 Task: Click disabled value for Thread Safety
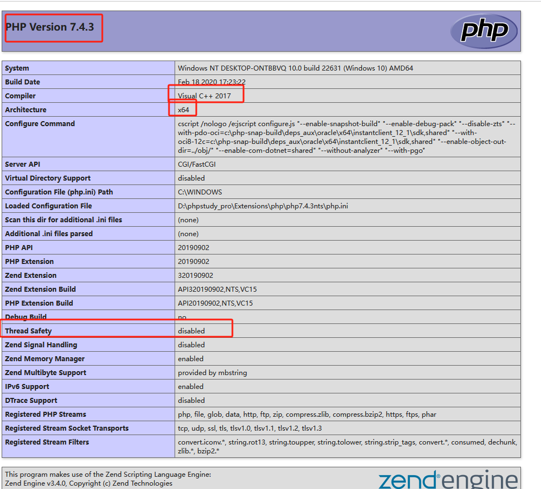click(x=191, y=331)
